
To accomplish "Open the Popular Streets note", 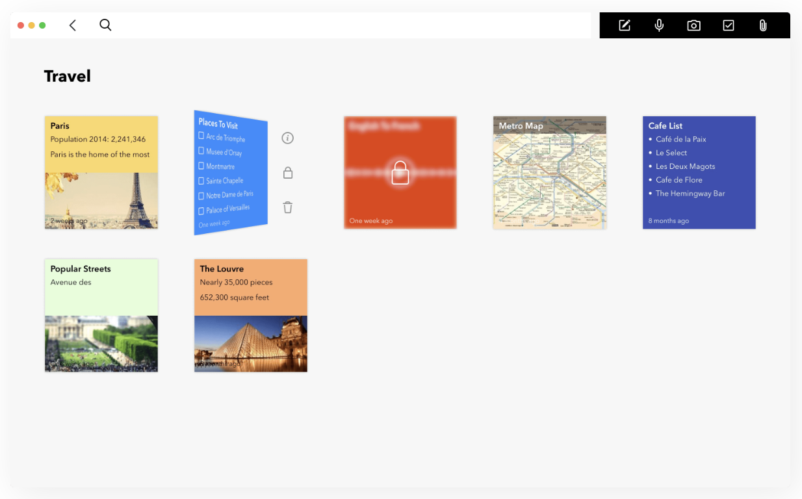I will (x=101, y=315).
